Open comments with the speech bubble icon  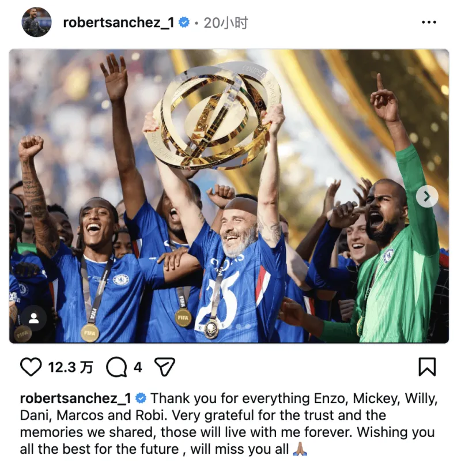116,367
